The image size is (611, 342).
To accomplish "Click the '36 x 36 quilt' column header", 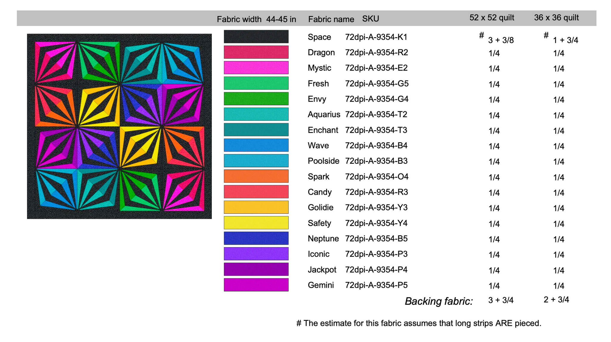I will [x=556, y=18].
